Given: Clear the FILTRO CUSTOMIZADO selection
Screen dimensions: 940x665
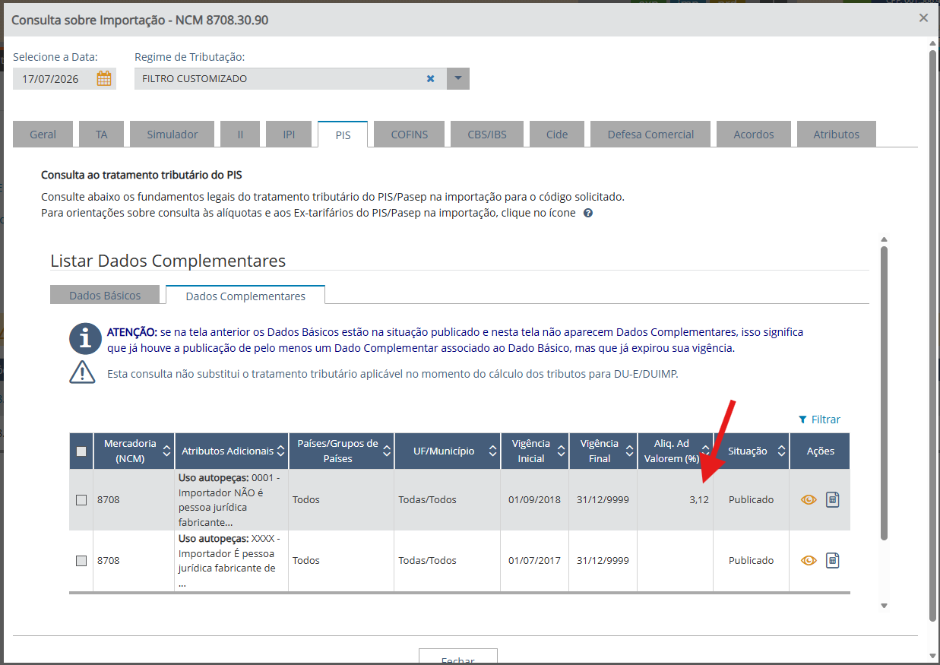Looking at the screenshot, I should coord(430,78).
